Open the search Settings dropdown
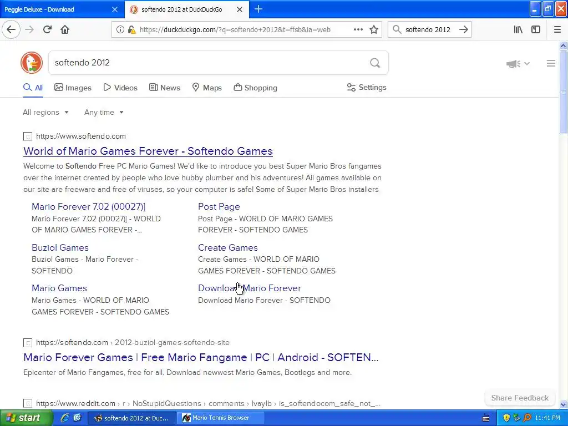Image resolution: width=568 pixels, height=426 pixels. (x=367, y=87)
